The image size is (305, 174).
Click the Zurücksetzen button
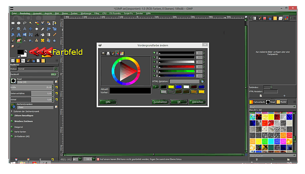160,102
